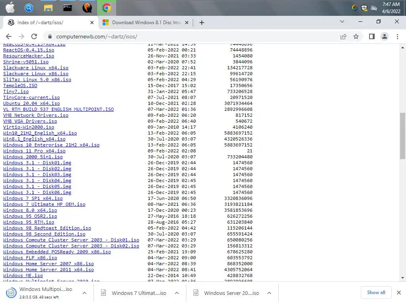
Task: Focus the address bar URL field
Action: tap(192, 36)
